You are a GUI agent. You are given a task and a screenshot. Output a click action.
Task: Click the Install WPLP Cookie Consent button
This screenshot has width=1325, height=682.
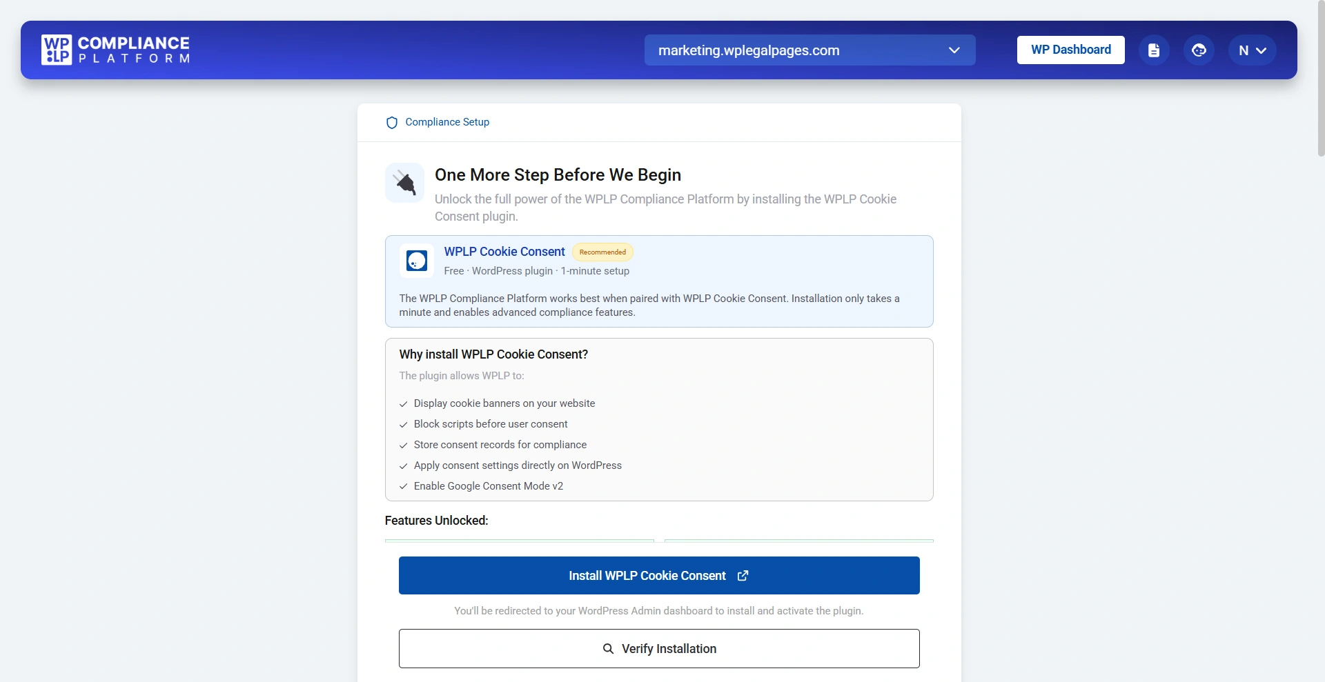[659, 575]
